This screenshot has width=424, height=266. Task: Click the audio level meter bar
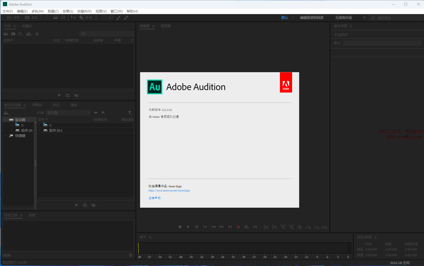pyautogui.click(x=244, y=248)
